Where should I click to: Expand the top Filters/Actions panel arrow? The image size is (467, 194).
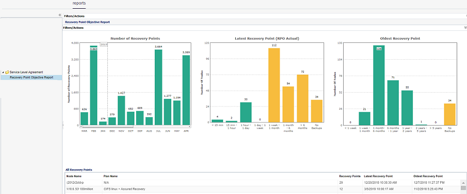click(x=466, y=16)
